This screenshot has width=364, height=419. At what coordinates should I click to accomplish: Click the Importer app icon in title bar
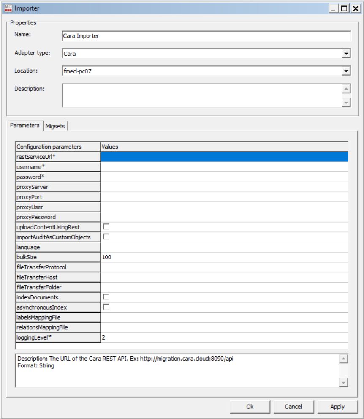click(8, 8)
